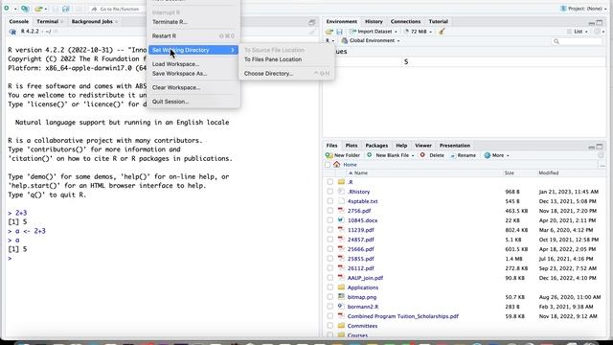Image resolution: width=613 pixels, height=345 pixels.
Task: Click the PDF icon beside 2756.pdf
Action: (341, 211)
